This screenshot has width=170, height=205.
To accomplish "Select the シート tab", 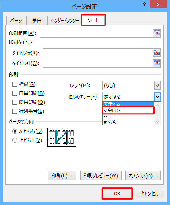I will pyautogui.click(x=93, y=20).
